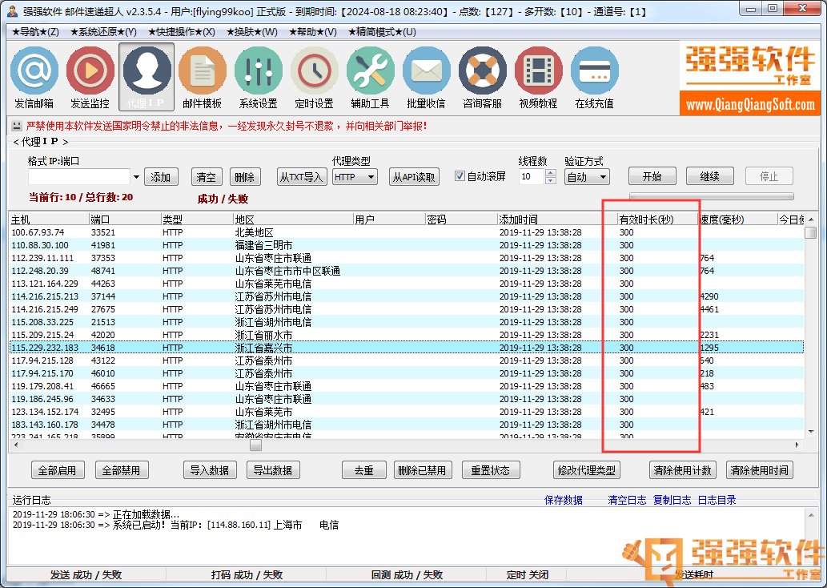The height and width of the screenshot is (588, 827).
Task: Open the 发信邮箱 sender mailbox icon
Action: point(34,77)
